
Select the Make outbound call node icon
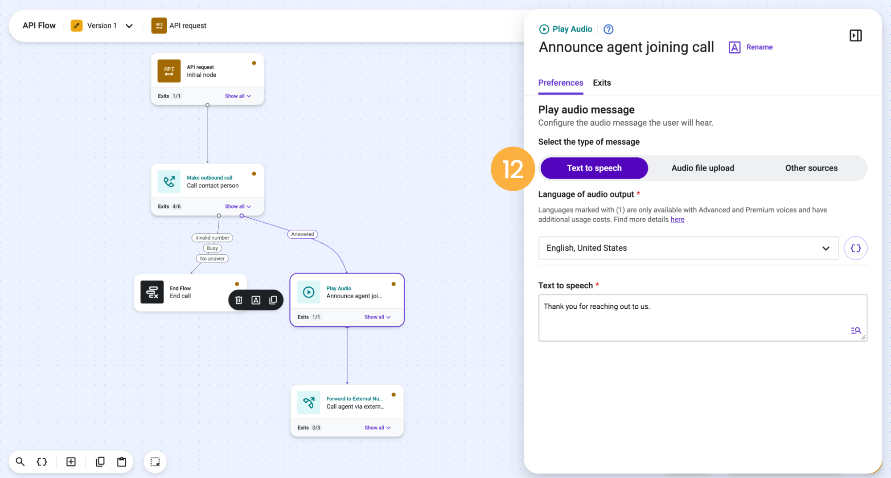(x=169, y=181)
